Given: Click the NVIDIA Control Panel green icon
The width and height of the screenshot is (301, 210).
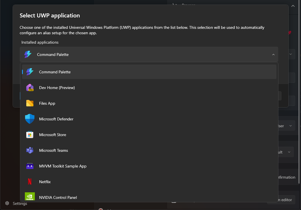Looking at the screenshot, I should click(x=30, y=197).
